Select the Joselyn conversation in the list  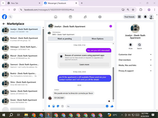(x=21, y=31)
